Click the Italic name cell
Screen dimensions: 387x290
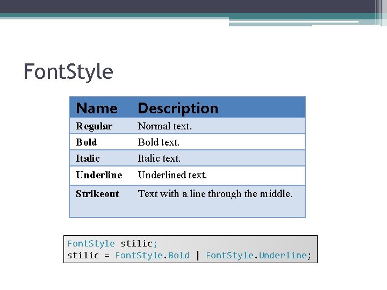[88, 158]
